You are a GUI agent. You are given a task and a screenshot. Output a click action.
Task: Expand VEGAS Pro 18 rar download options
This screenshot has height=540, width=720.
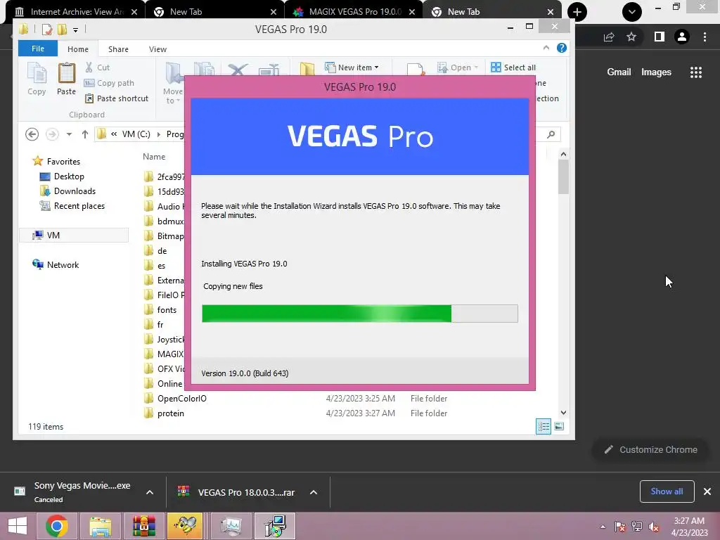click(314, 492)
